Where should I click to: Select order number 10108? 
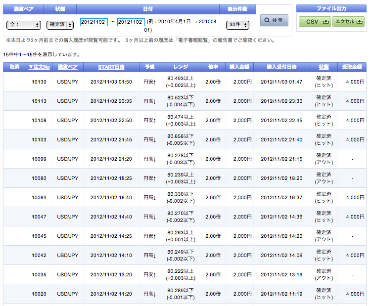[x=39, y=120]
